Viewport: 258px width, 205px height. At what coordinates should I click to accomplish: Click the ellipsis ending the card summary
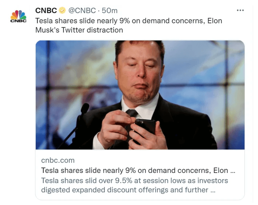click(x=211, y=190)
